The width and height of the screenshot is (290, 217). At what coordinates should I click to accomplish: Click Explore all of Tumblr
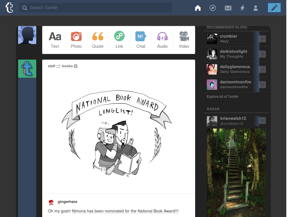pyautogui.click(x=223, y=97)
